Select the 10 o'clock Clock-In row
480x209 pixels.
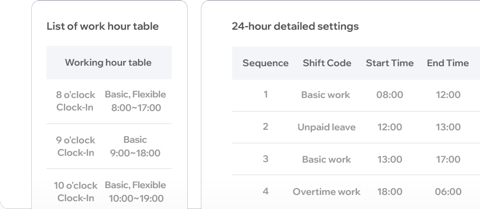109,190
